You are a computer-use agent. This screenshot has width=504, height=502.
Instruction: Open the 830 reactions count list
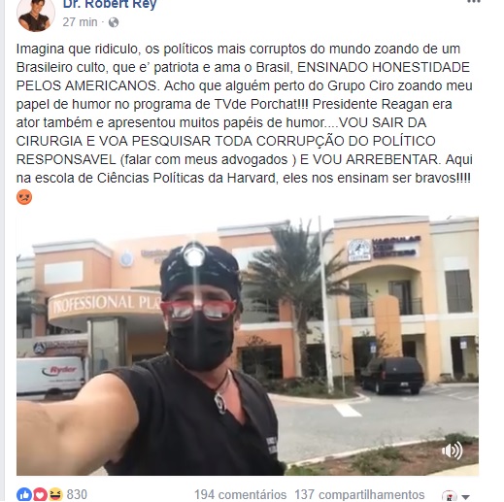77,494
